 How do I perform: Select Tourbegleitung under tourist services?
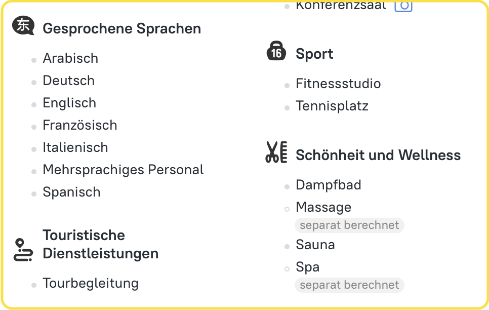(x=91, y=283)
